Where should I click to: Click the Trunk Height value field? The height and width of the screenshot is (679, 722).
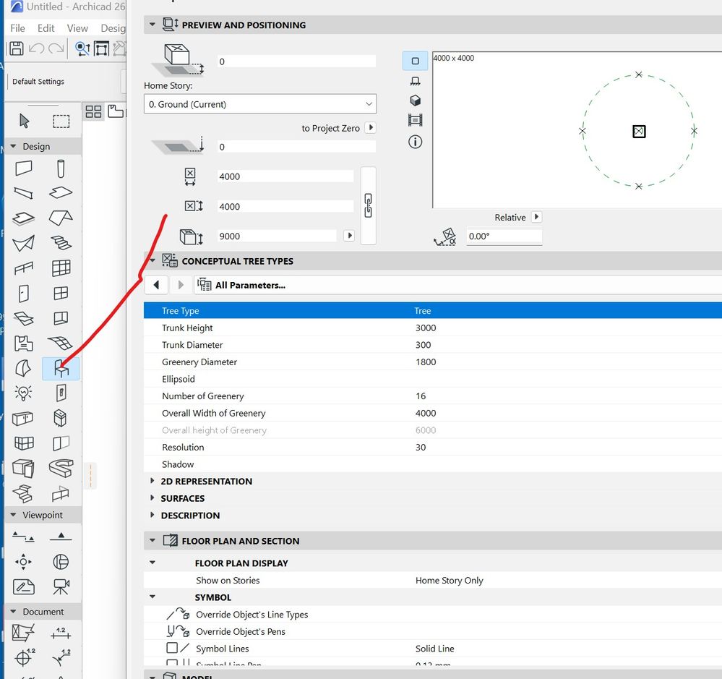(x=426, y=328)
